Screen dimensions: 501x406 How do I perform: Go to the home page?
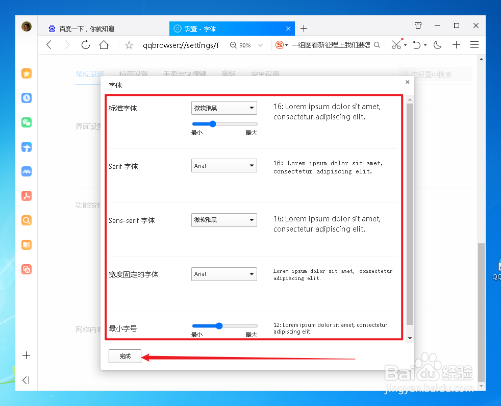click(x=104, y=45)
